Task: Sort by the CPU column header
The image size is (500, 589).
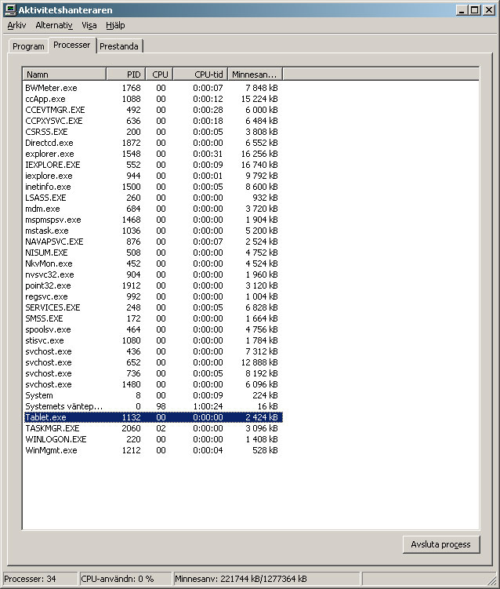Action: click(x=160, y=75)
